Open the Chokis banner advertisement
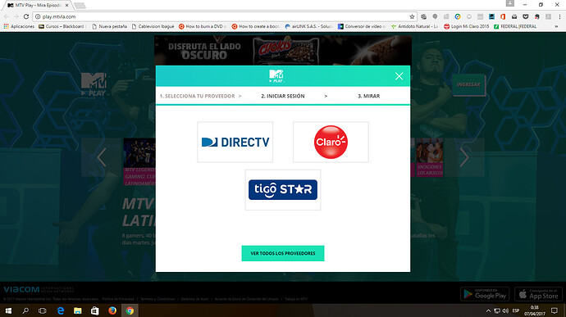Viewport: 566px width, 317px height. 283,50
